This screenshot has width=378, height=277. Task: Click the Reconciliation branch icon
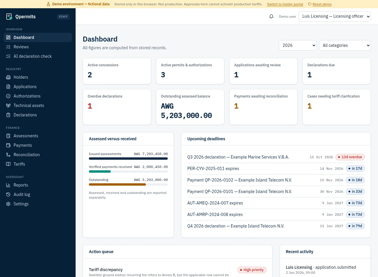8,155
